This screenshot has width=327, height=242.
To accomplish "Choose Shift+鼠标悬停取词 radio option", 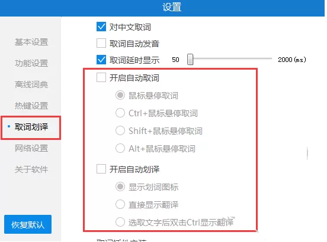I will 120,130.
